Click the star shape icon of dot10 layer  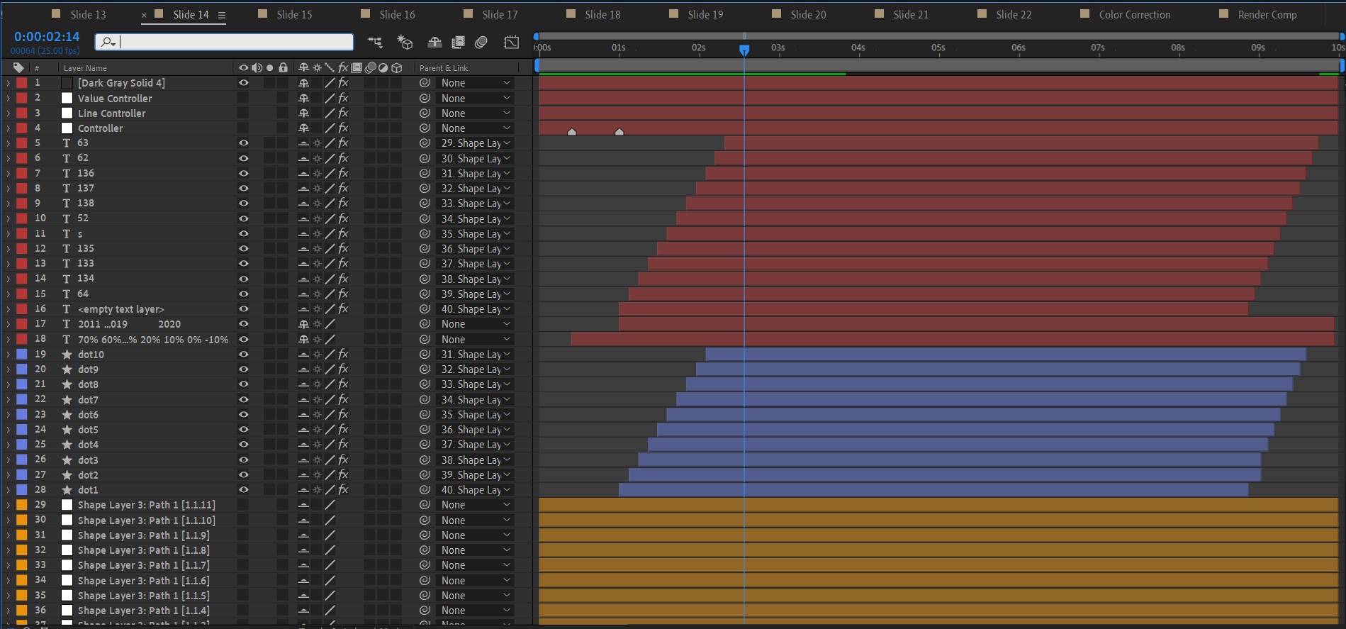point(67,355)
